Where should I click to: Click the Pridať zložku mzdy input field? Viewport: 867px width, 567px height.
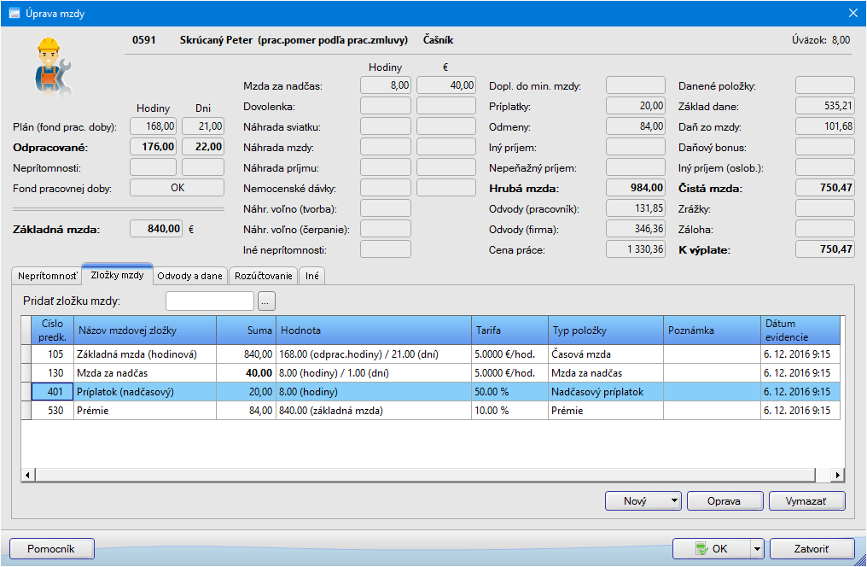coord(210,301)
